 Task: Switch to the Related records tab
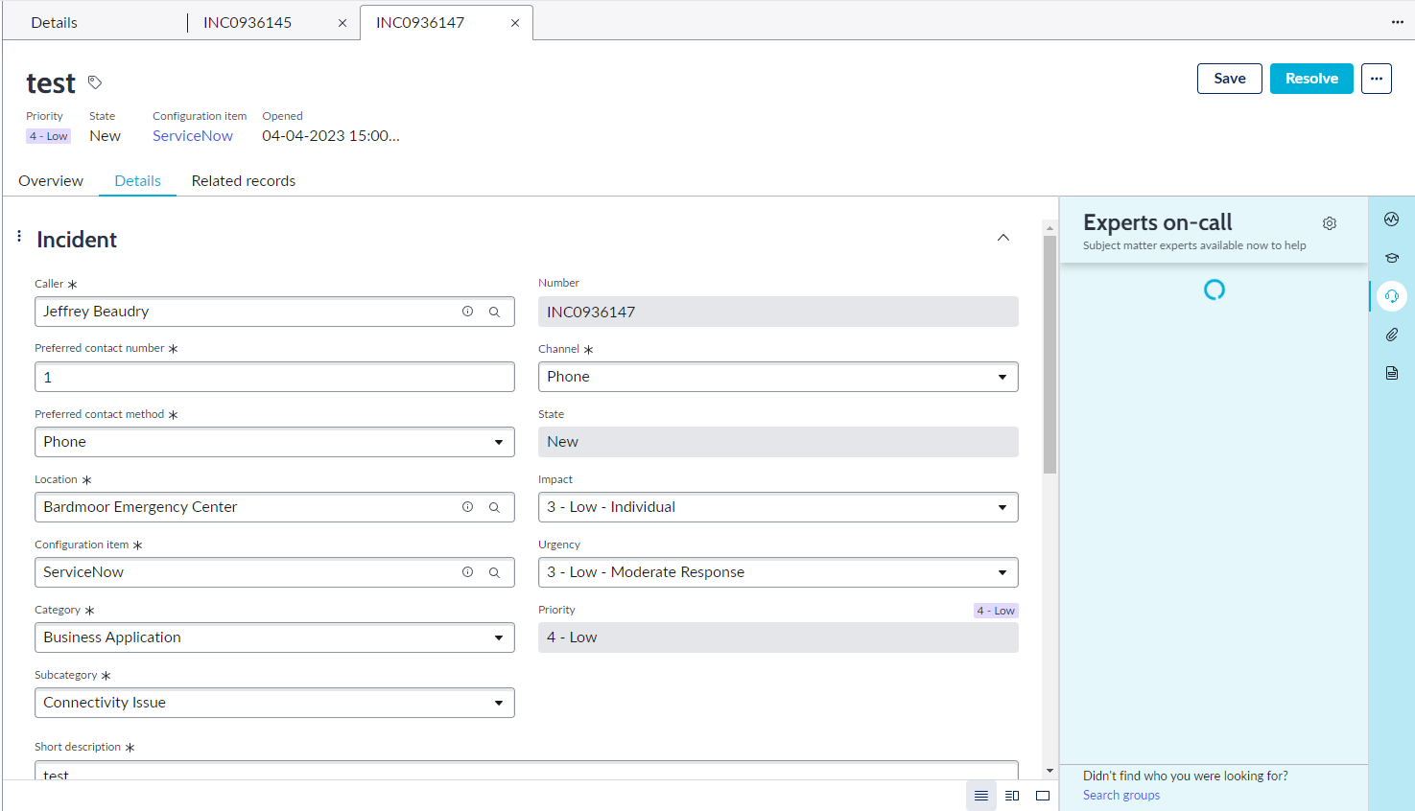click(x=243, y=180)
